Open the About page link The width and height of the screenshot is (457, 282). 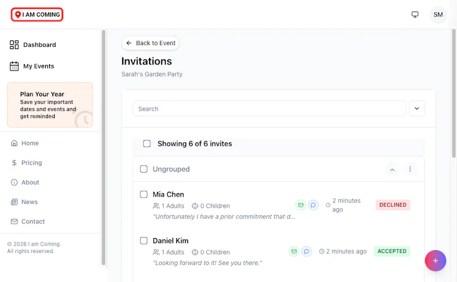[x=30, y=182]
